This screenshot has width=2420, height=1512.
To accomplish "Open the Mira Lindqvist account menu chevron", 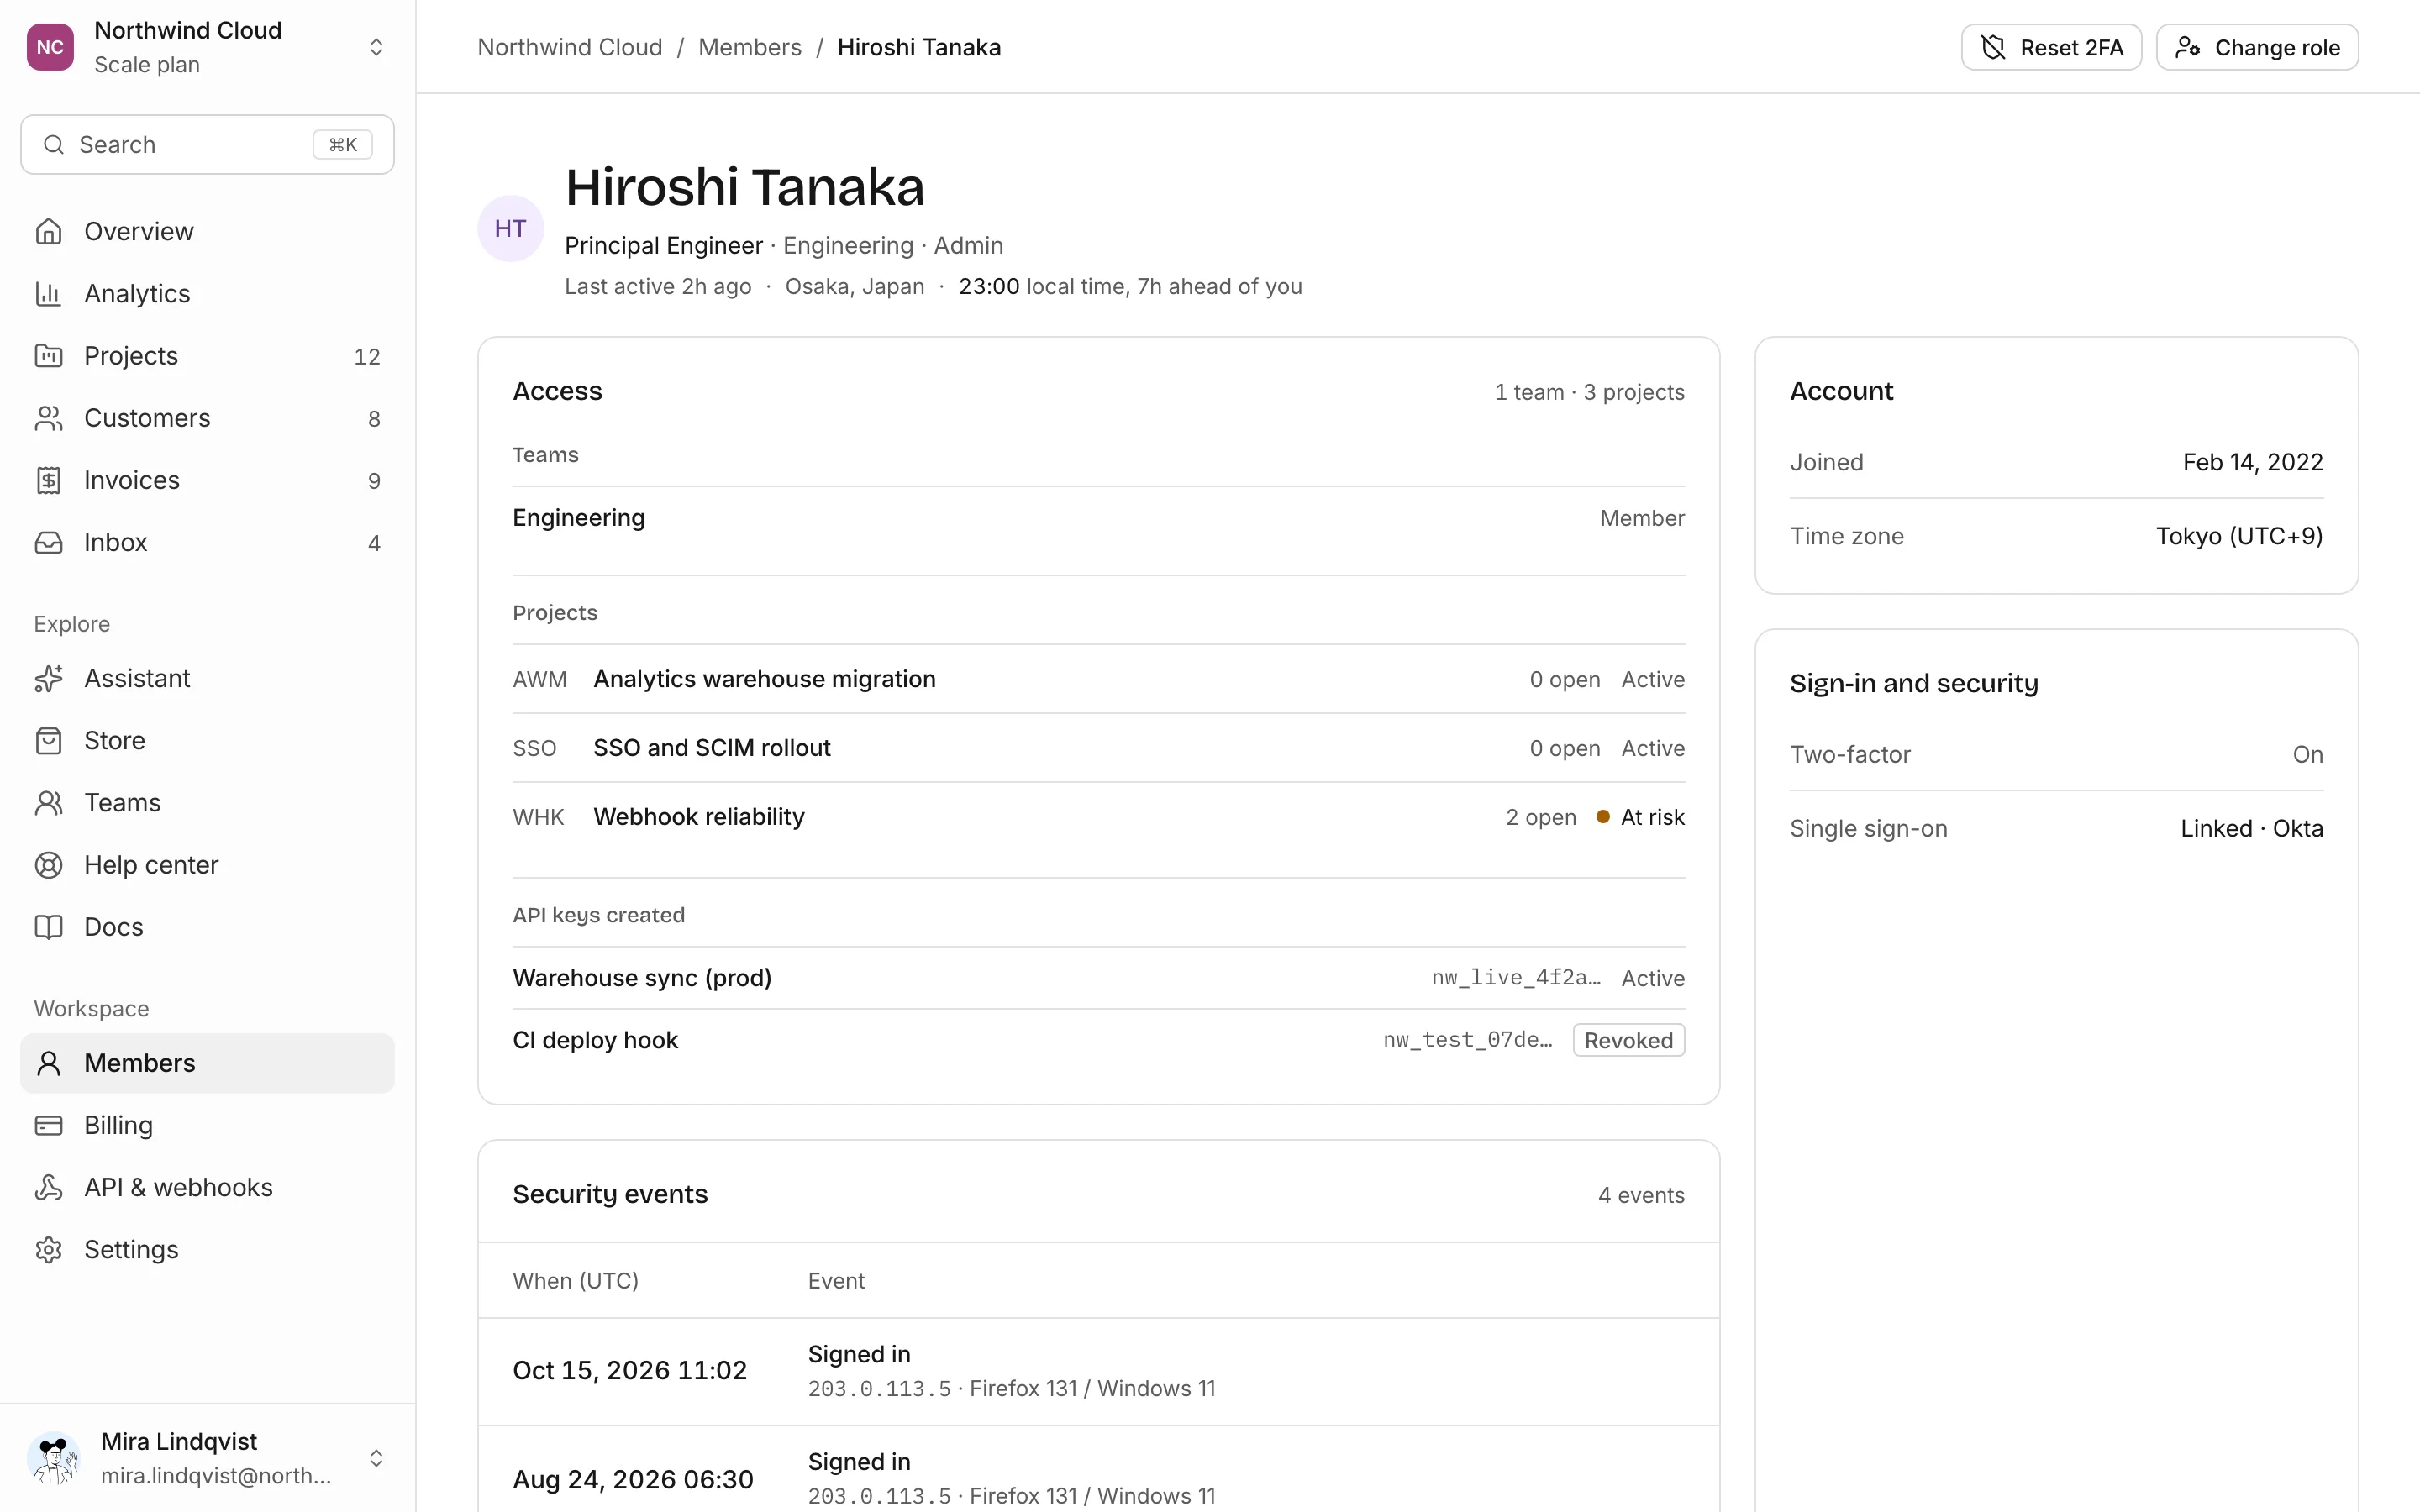I will (376, 1458).
